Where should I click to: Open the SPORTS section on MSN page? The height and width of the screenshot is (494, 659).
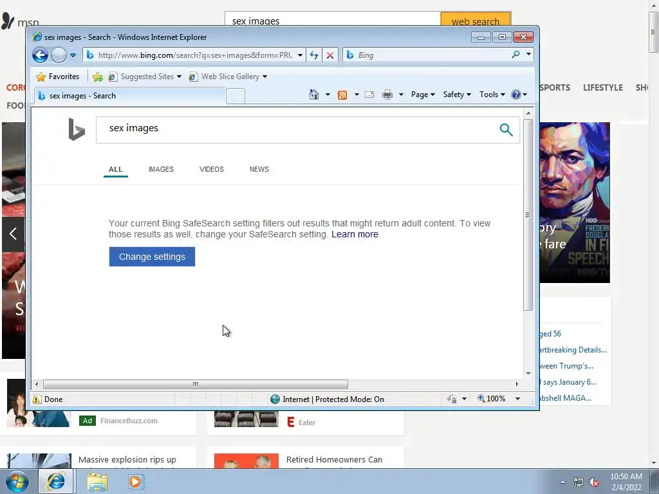pyautogui.click(x=555, y=87)
